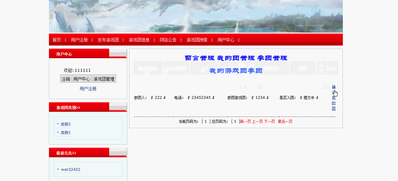Go to 第一页 in pagination

click(245, 122)
